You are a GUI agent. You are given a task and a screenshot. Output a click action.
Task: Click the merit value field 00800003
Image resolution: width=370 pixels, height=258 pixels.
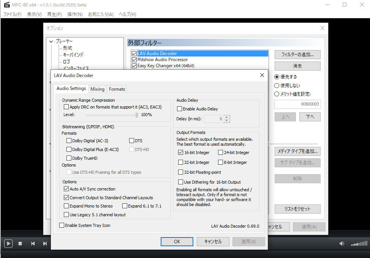[297, 104]
